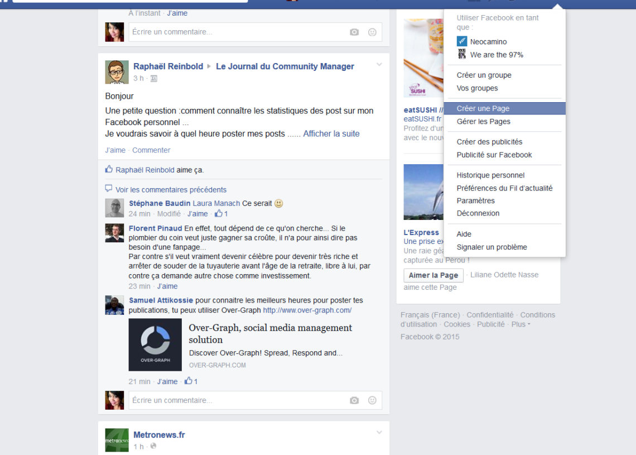Open the thumbs-up like icon next to Raphaël Reinbold
The height and width of the screenshot is (455, 636).
pyautogui.click(x=108, y=170)
